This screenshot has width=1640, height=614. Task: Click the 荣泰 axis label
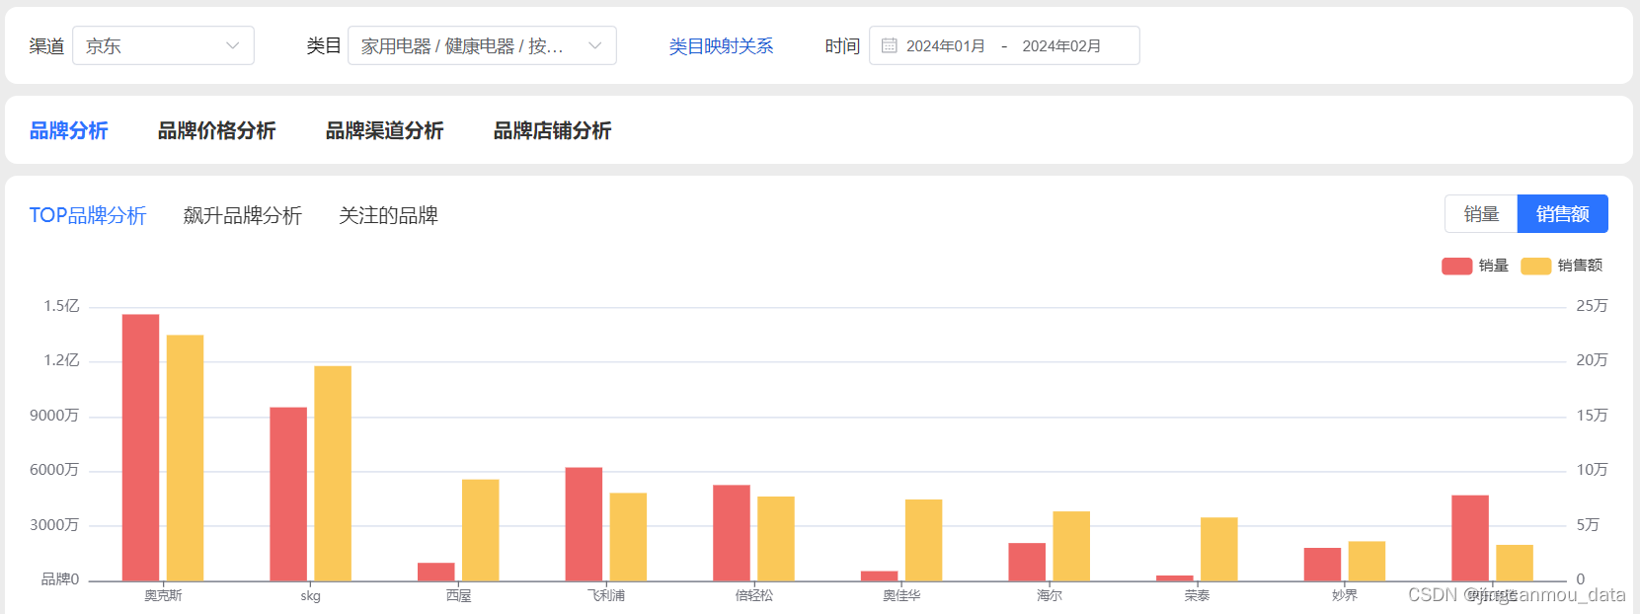1197,595
